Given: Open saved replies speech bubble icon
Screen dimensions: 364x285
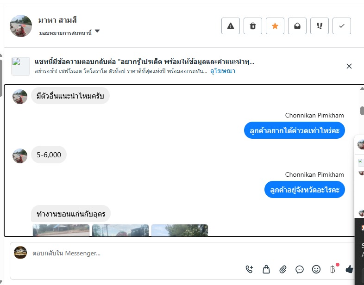Looking at the screenshot, I should tap(300, 269).
